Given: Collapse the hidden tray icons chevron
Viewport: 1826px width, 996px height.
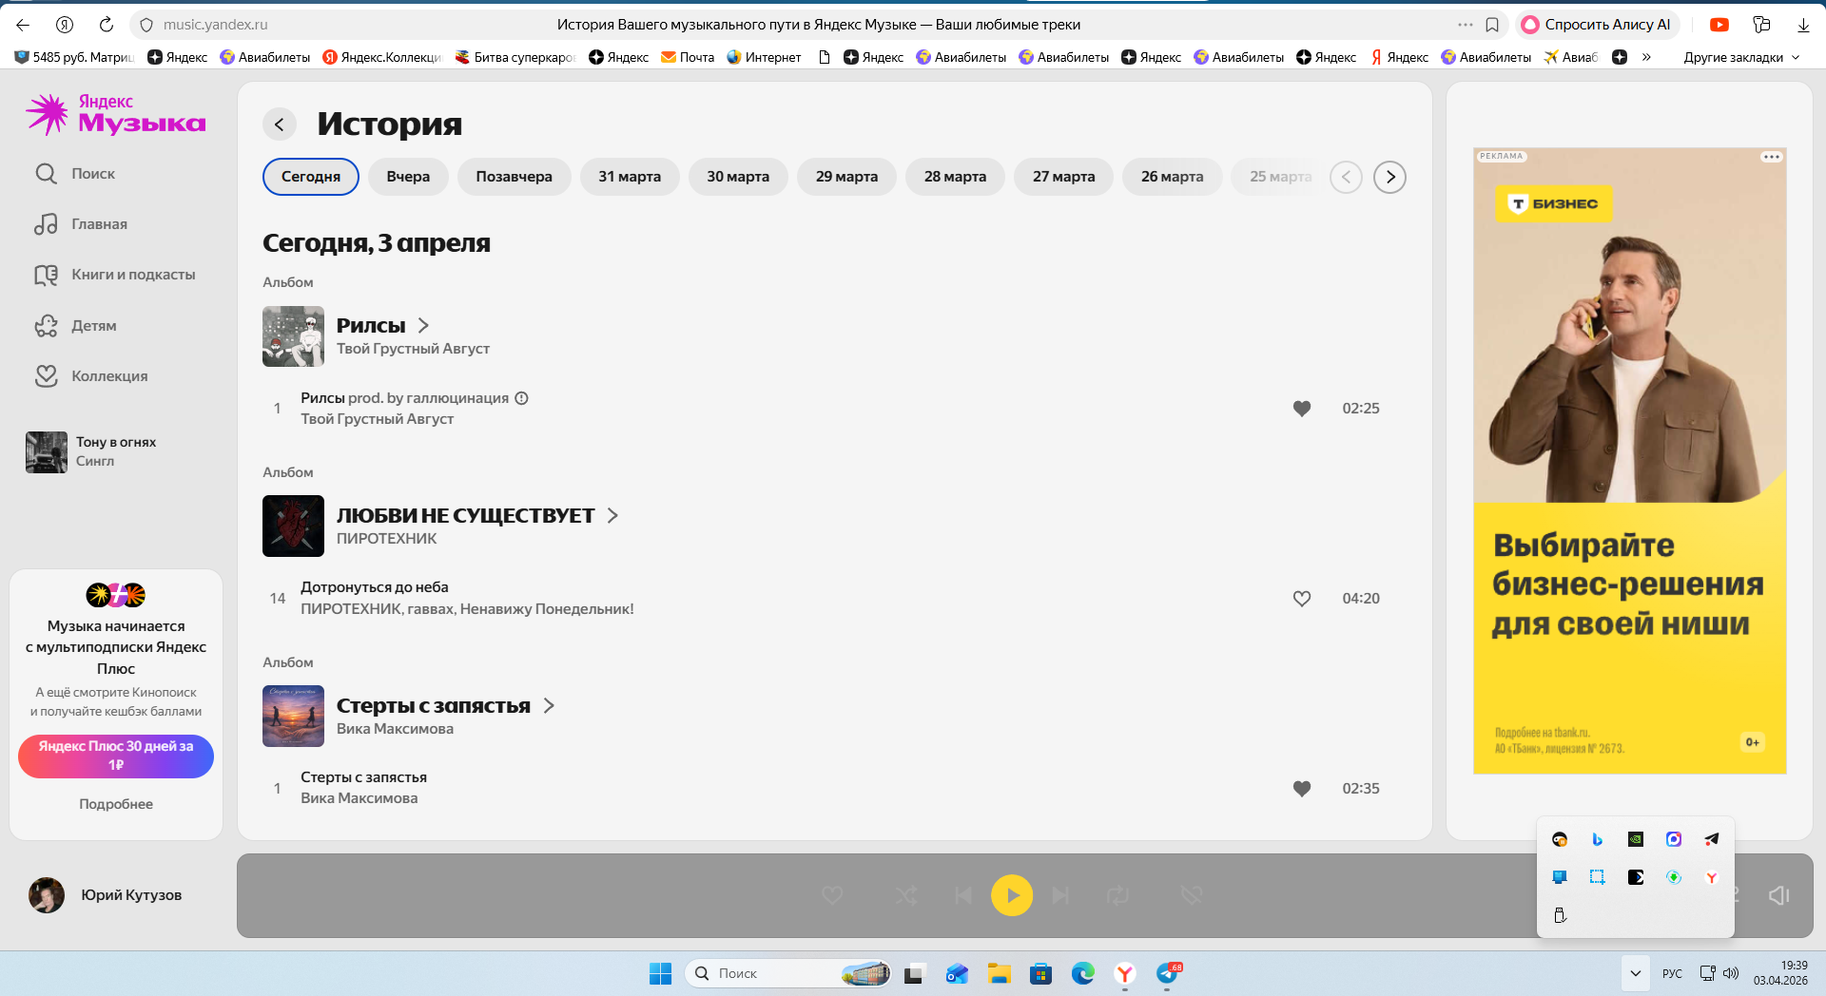Looking at the screenshot, I should (x=1636, y=973).
